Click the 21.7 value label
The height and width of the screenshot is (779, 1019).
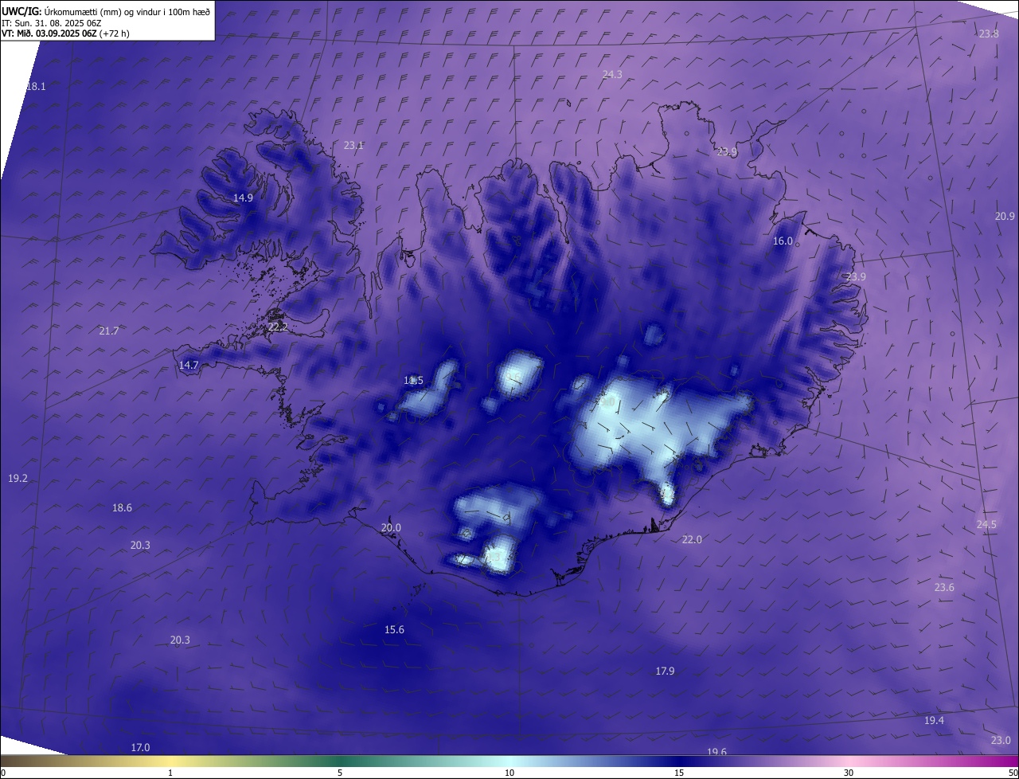(108, 331)
